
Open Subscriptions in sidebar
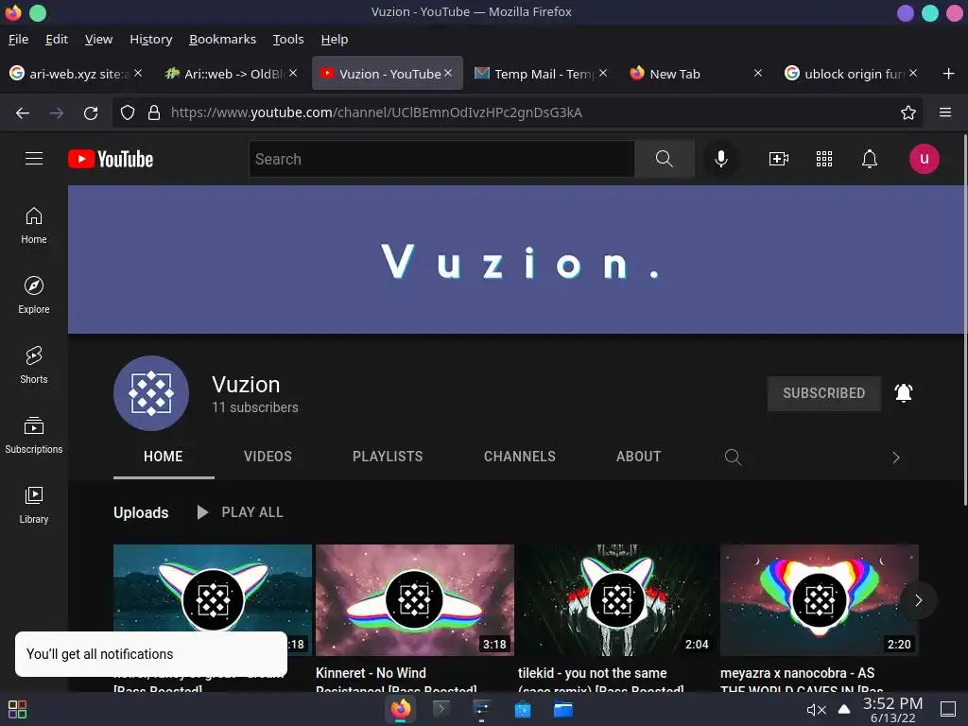[x=34, y=435]
